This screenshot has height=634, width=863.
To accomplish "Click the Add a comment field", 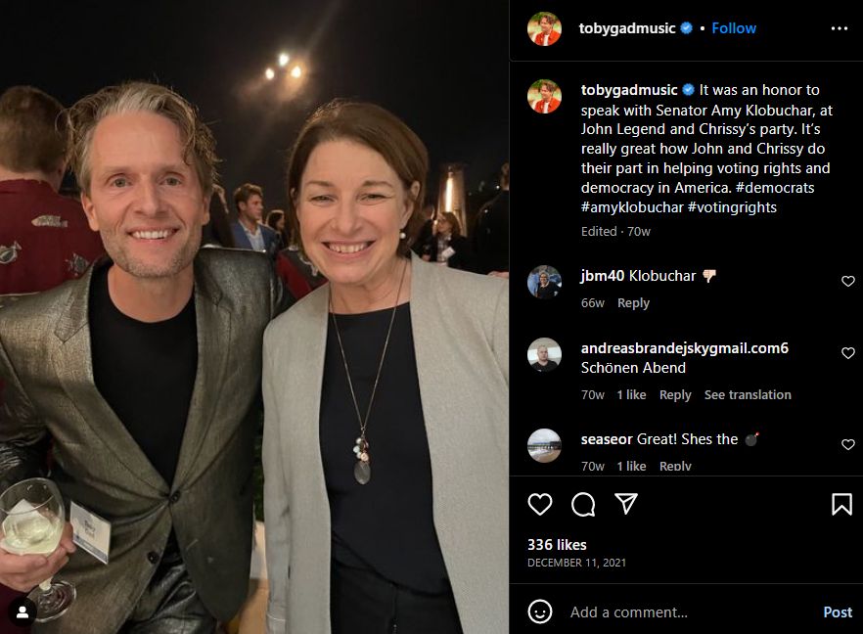I will coord(631,611).
